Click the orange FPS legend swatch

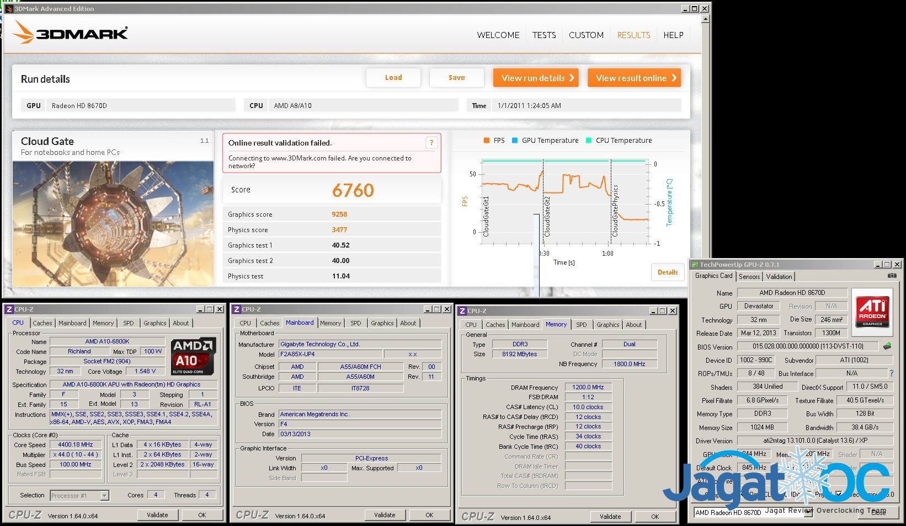point(486,141)
